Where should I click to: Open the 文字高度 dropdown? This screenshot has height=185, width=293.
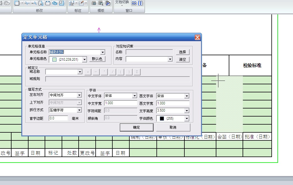coord(187,111)
